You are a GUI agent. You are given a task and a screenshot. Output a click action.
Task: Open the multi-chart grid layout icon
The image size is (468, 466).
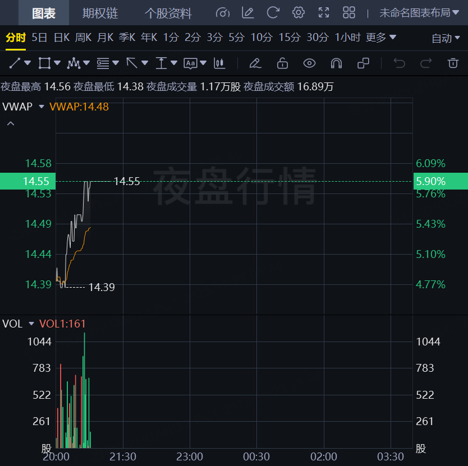tap(348, 13)
